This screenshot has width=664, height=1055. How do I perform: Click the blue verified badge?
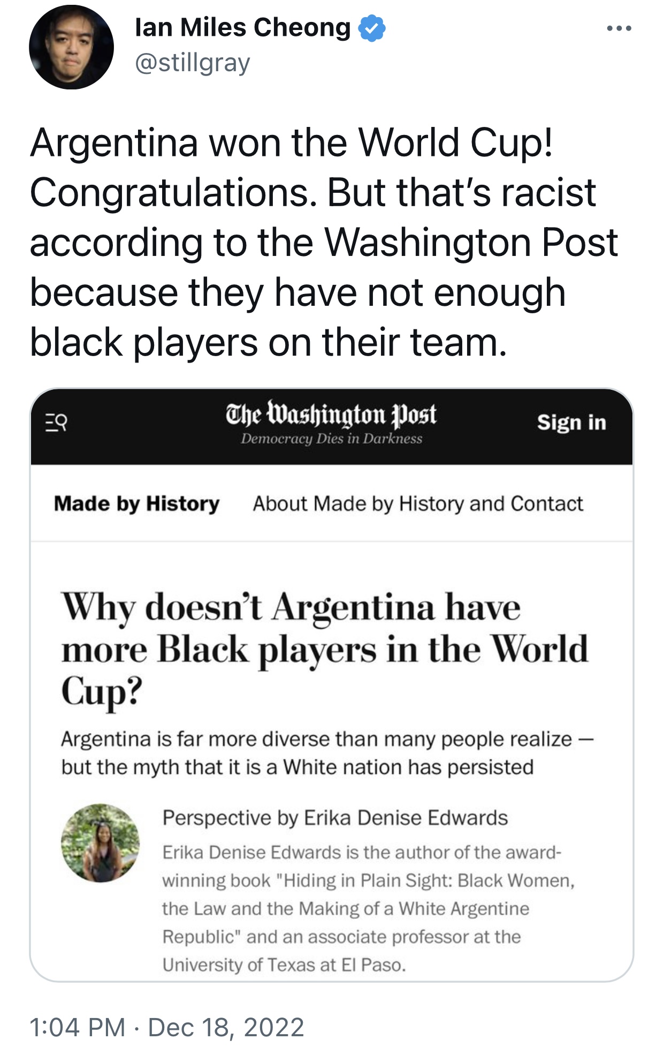(371, 28)
